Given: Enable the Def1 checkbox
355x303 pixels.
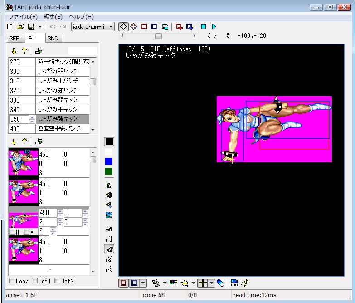Looking at the screenshot, I should 34,281.
